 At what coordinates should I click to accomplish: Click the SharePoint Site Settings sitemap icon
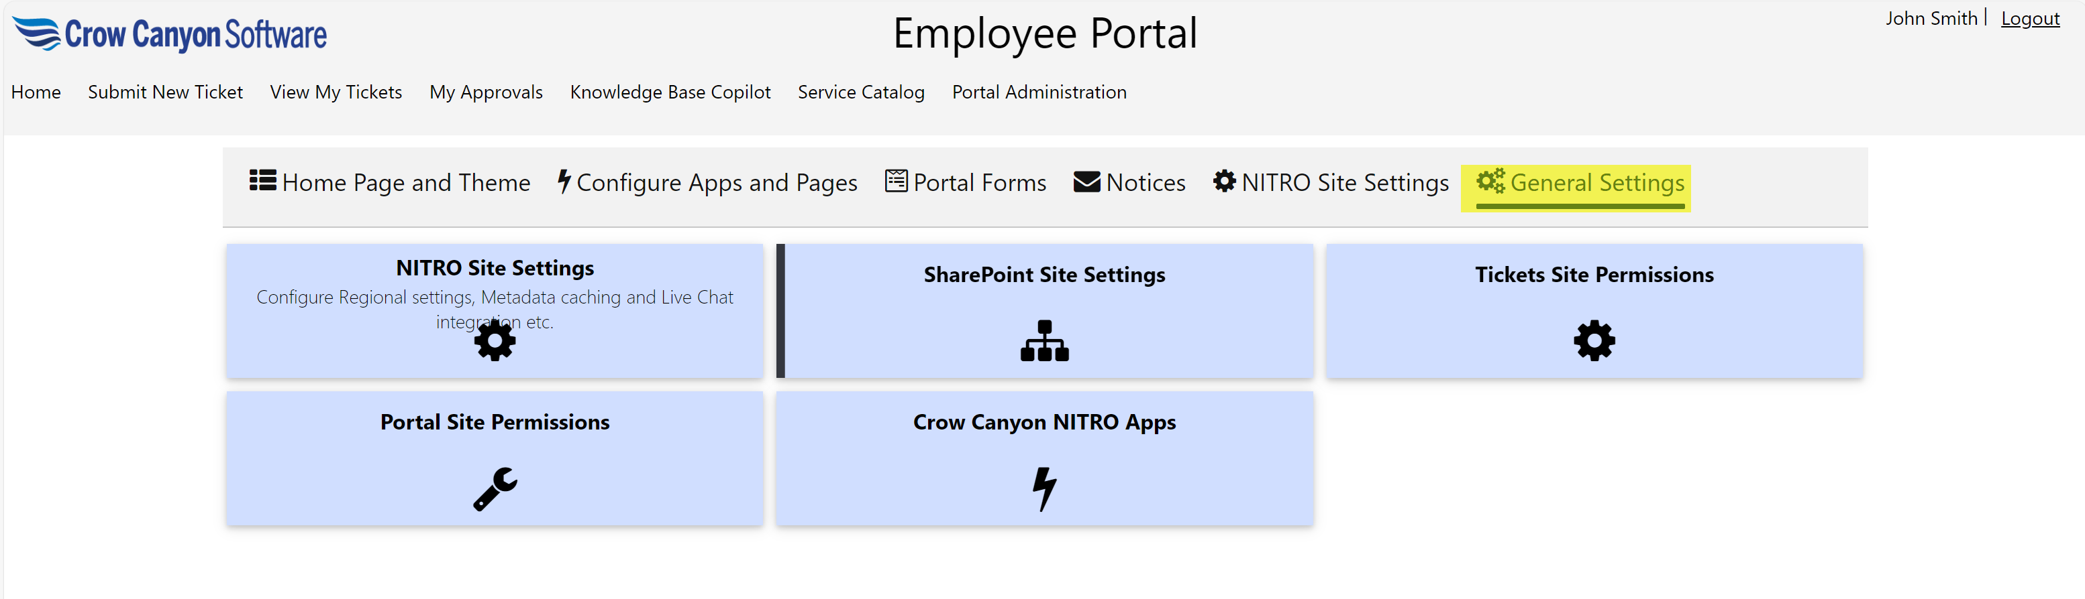coord(1044,341)
